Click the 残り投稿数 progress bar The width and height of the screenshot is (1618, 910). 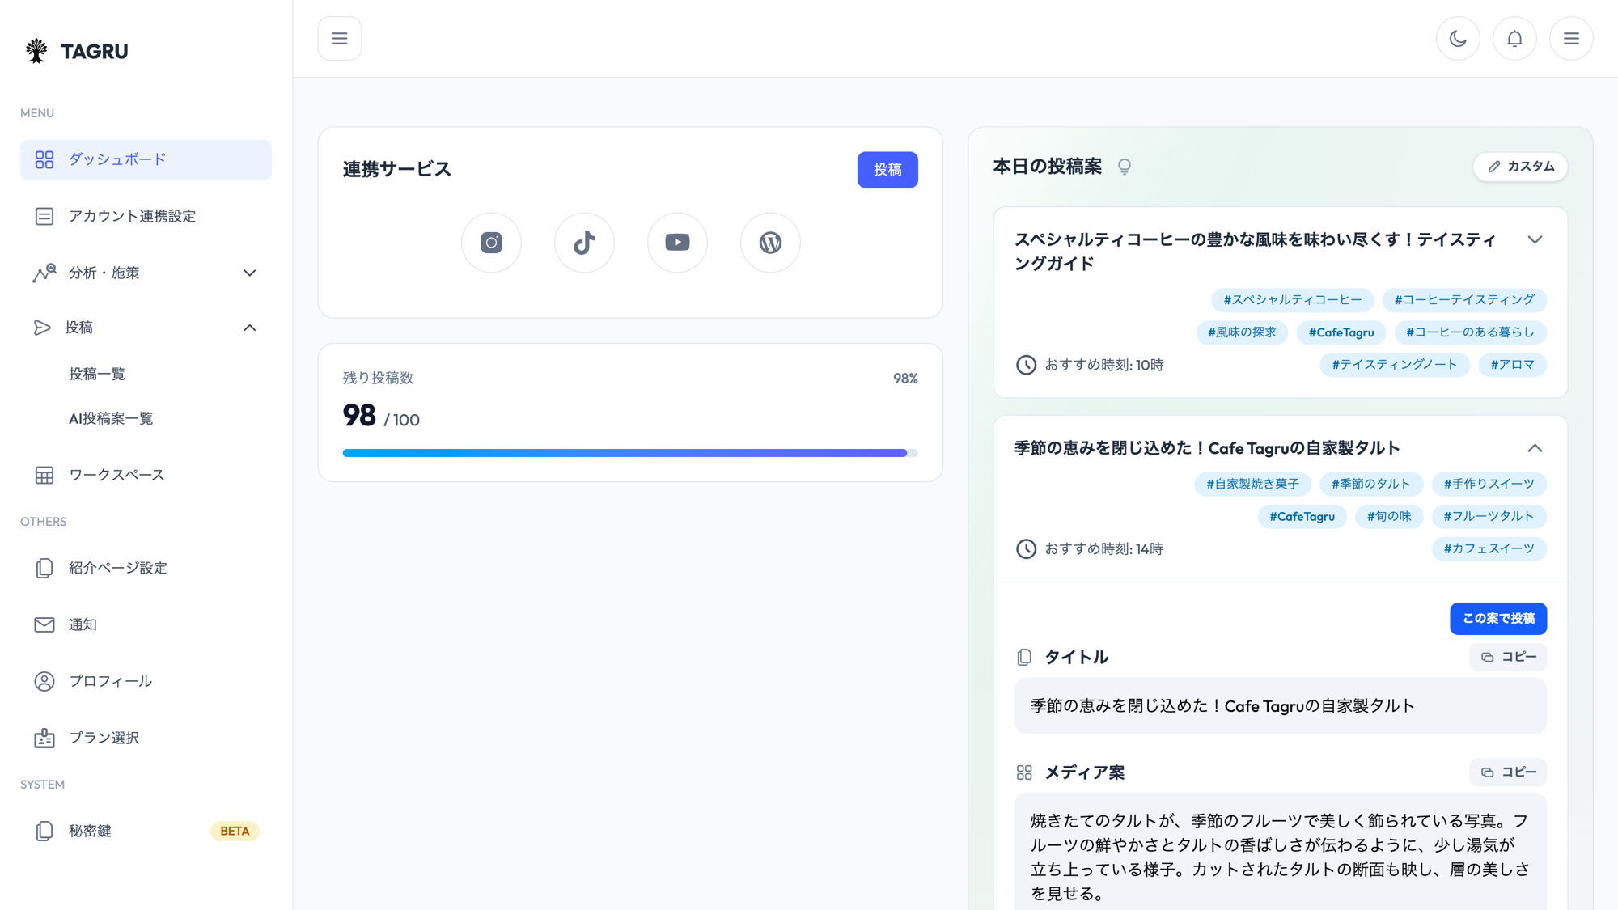tap(629, 453)
